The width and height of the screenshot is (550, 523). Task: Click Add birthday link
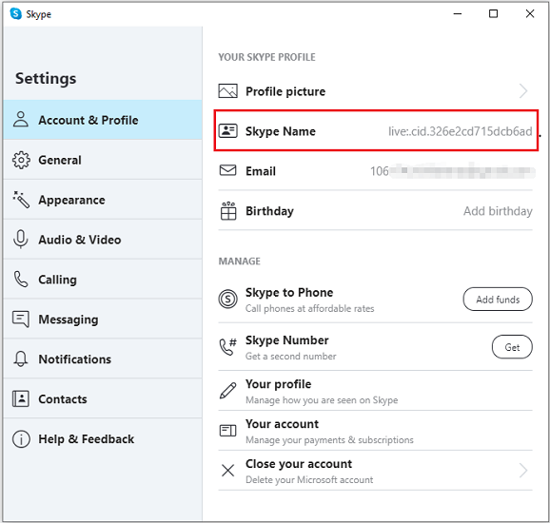pos(498,211)
